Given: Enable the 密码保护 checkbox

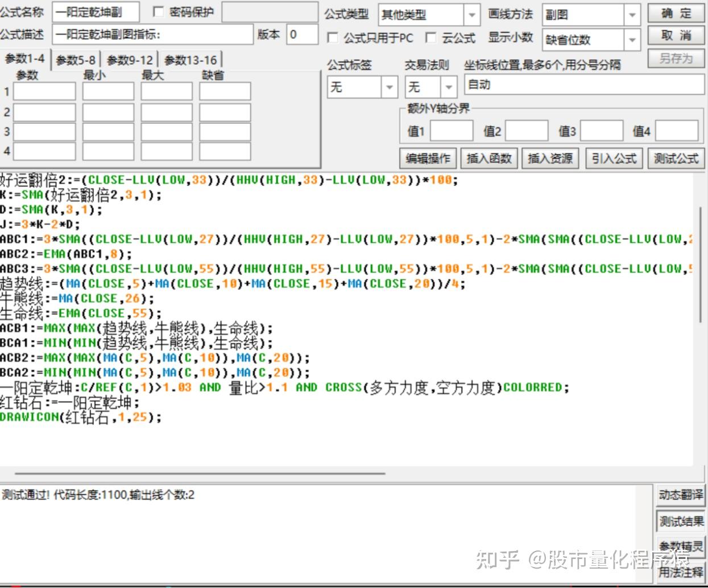Looking at the screenshot, I should click(x=159, y=11).
